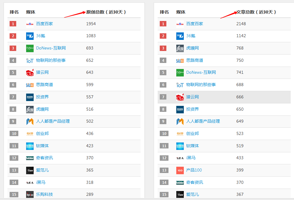This screenshot has height=200, width=294.
Task: Click 创业邦 logo in the 原创总数 table
Action: click(x=30, y=134)
